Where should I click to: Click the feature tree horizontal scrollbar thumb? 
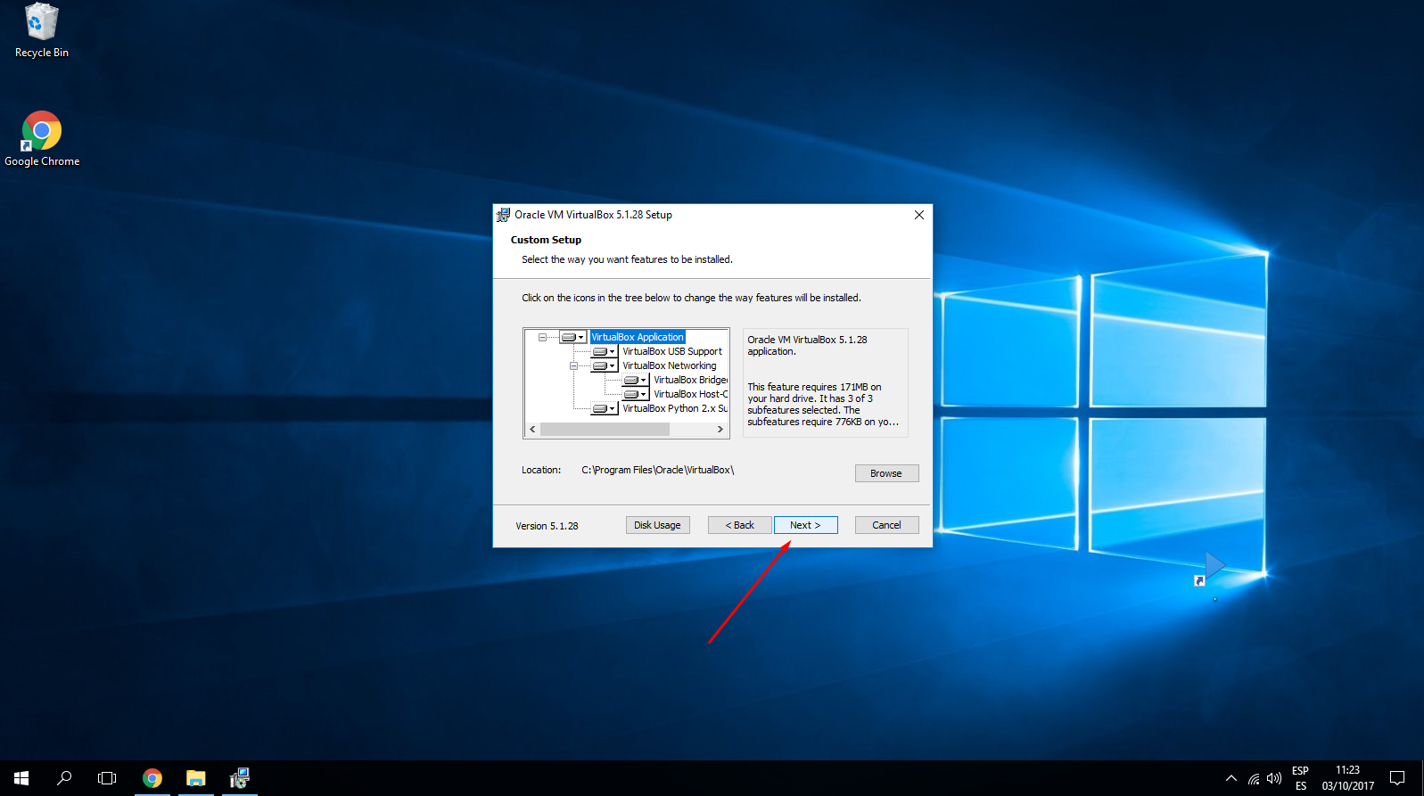coord(605,429)
